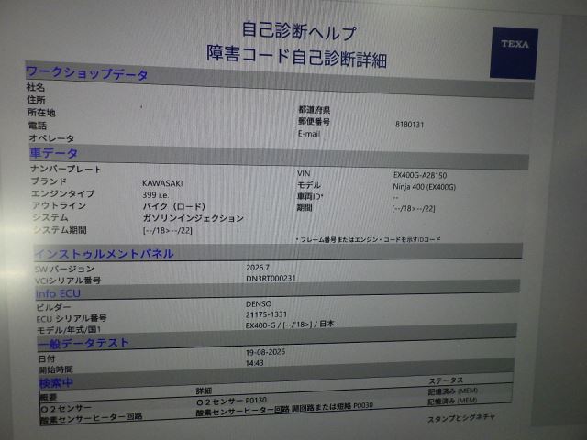The image size is (587, 440).
Task: Click the E-mail field label
Action: pos(309,134)
